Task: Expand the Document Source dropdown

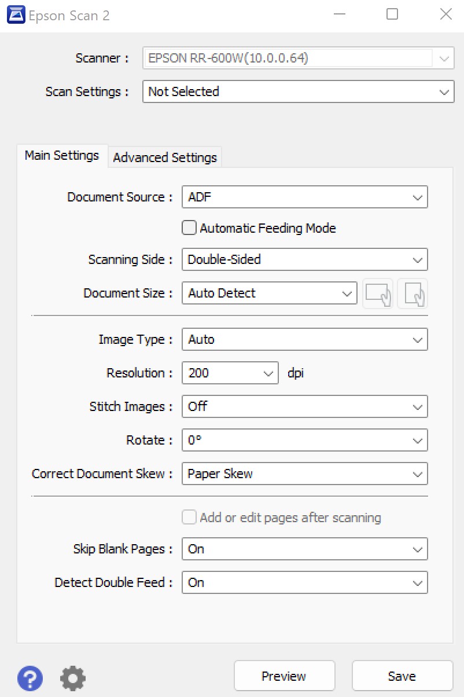Action: coord(304,197)
